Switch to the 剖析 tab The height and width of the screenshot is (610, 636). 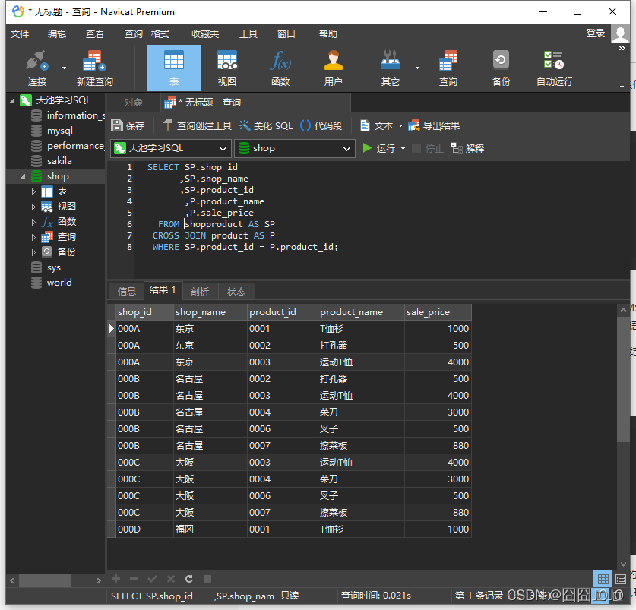pos(200,291)
